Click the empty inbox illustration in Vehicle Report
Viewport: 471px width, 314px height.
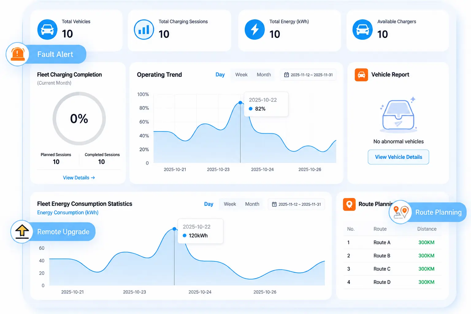[x=398, y=116]
